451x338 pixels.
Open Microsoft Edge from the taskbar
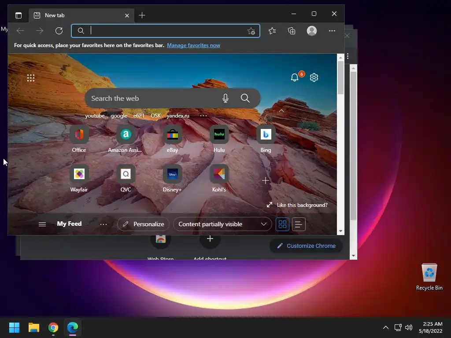(73, 327)
